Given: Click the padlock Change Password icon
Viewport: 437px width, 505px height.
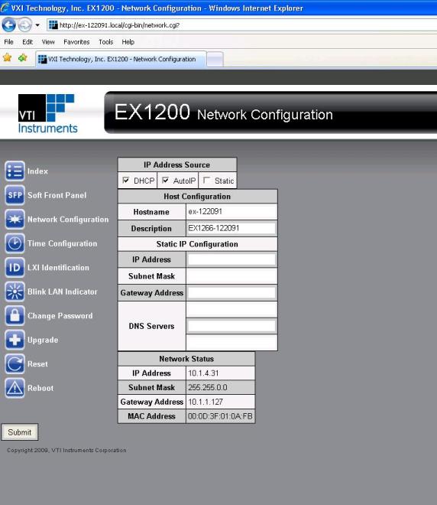Looking at the screenshot, I should (15, 315).
